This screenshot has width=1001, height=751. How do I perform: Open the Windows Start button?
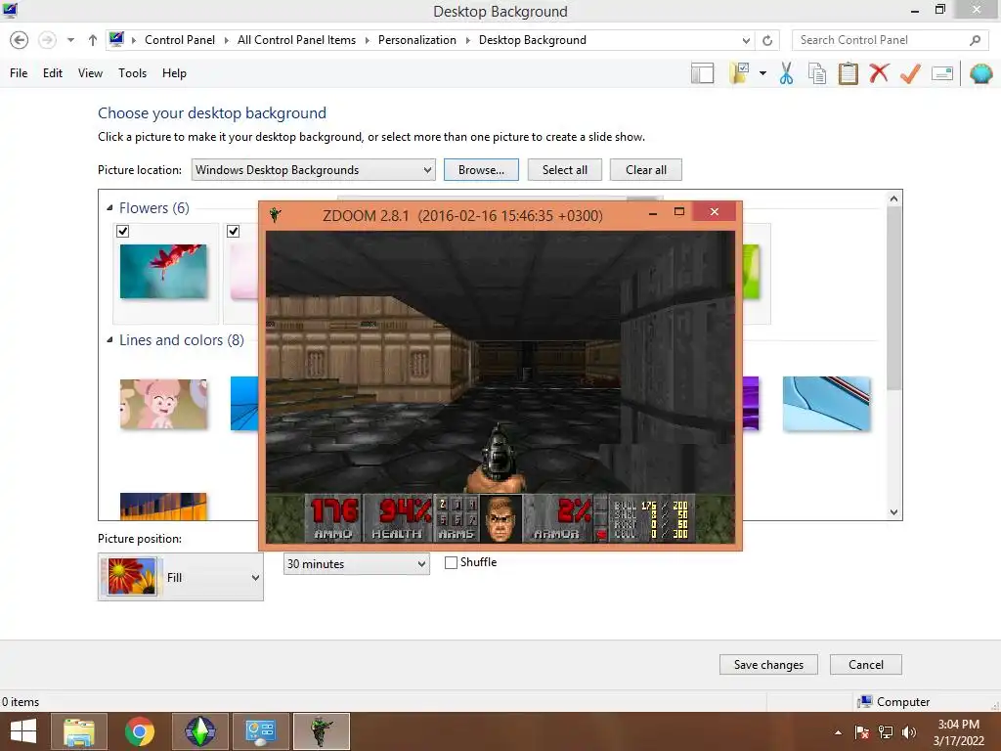click(23, 731)
